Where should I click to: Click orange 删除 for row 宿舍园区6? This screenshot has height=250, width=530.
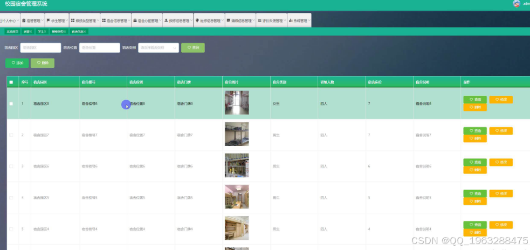pos(475,170)
